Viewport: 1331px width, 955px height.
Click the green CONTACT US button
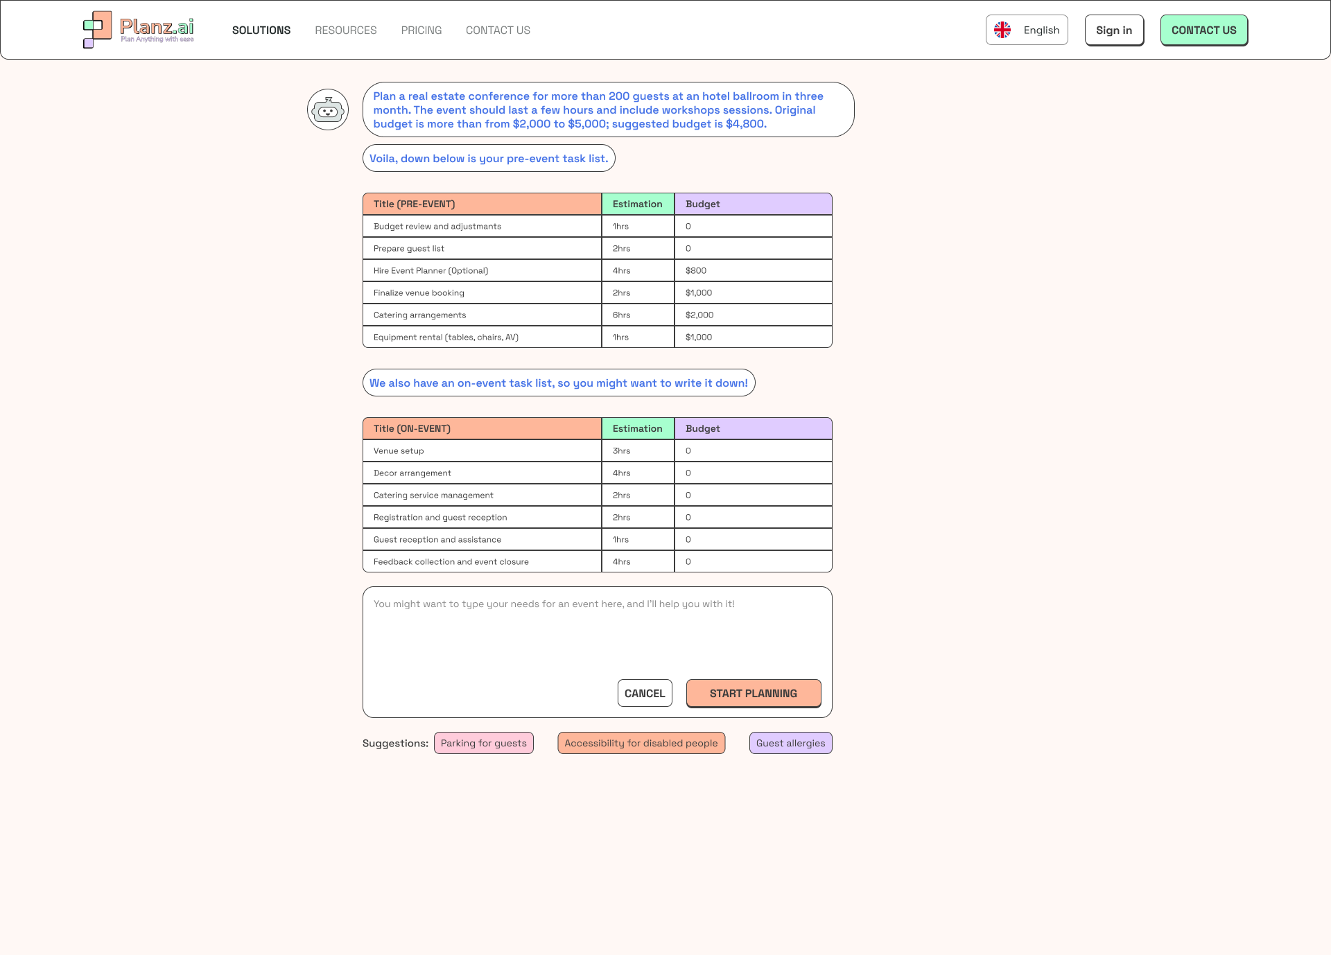(x=1203, y=30)
